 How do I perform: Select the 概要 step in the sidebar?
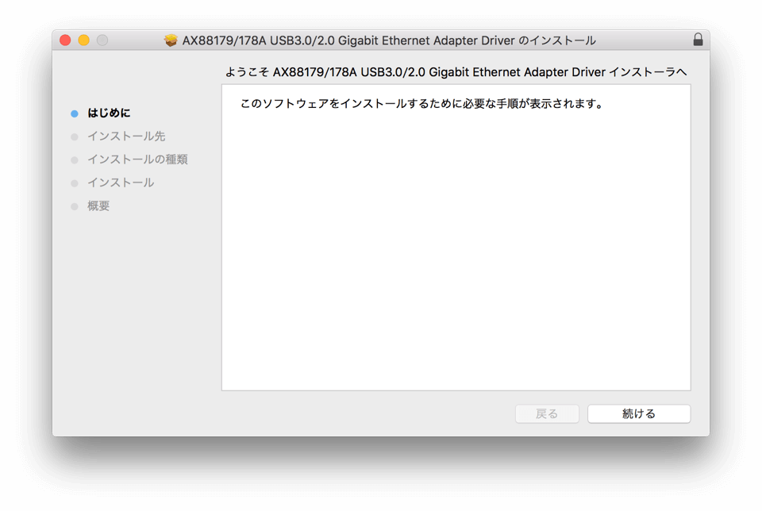(98, 206)
